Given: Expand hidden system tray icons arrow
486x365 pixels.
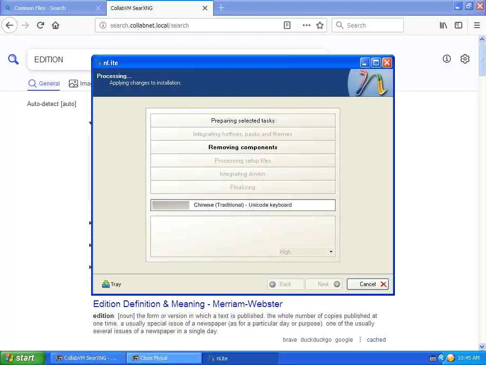Looking at the screenshot, I should (x=442, y=358).
